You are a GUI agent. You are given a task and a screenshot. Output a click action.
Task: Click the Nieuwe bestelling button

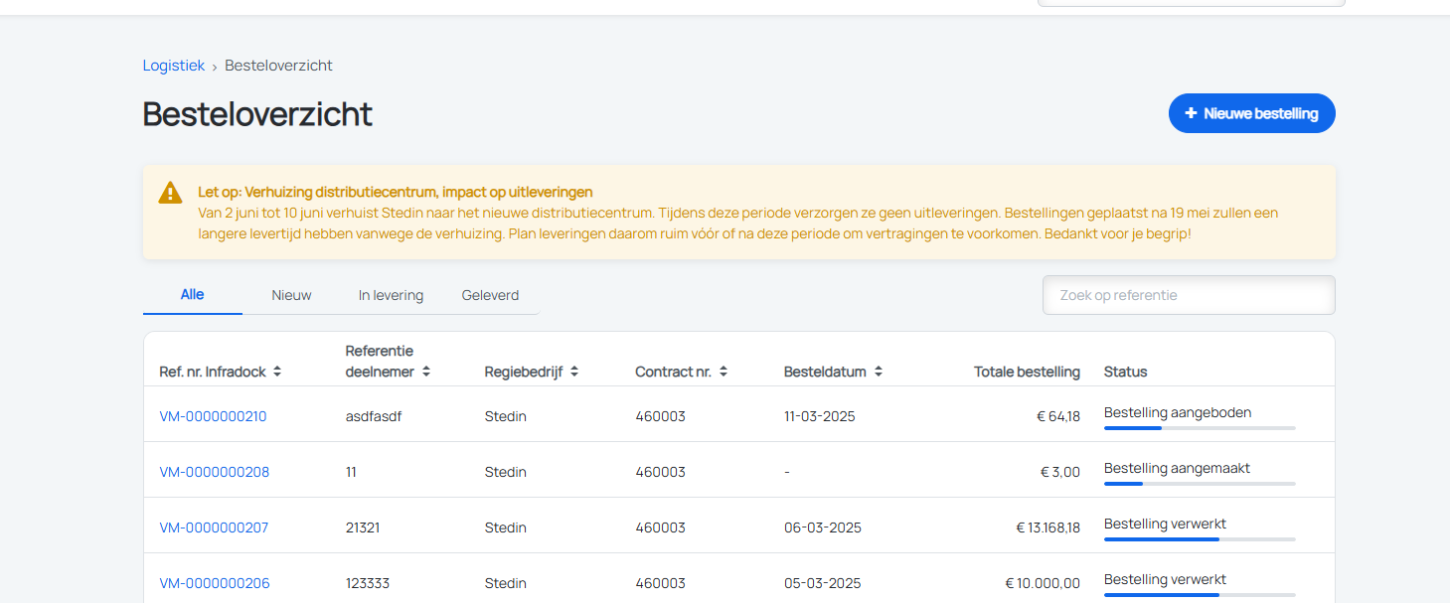pyautogui.click(x=1251, y=113)
